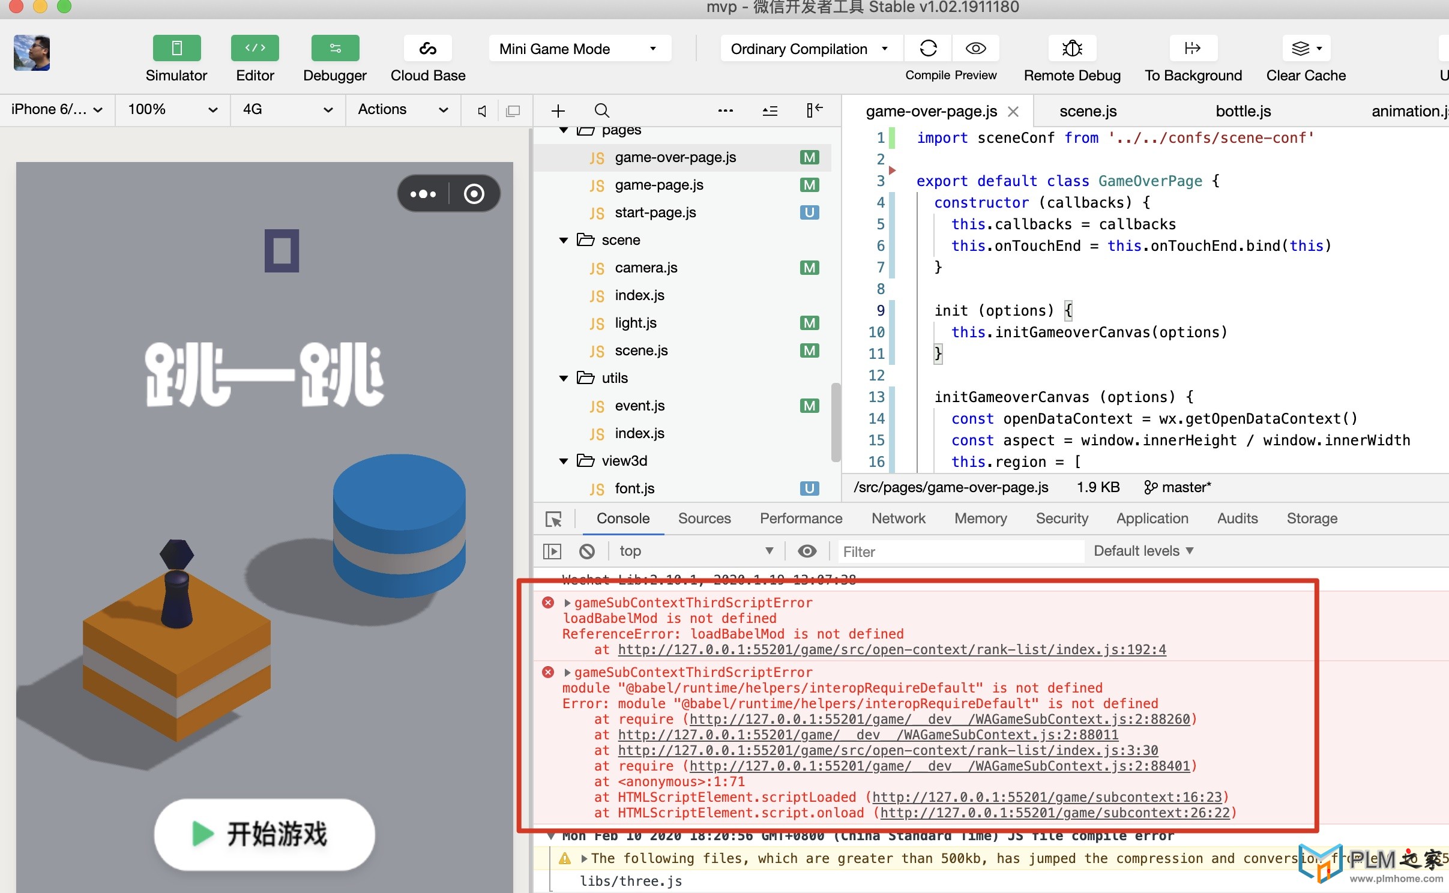1449x893 pixels.
Task: Expand the 500kb files warning message
Action: [x=583, y=859]
